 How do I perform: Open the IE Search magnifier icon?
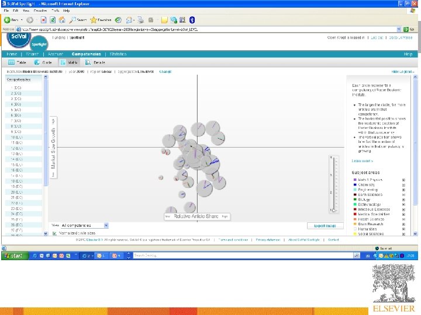(73, 20)
